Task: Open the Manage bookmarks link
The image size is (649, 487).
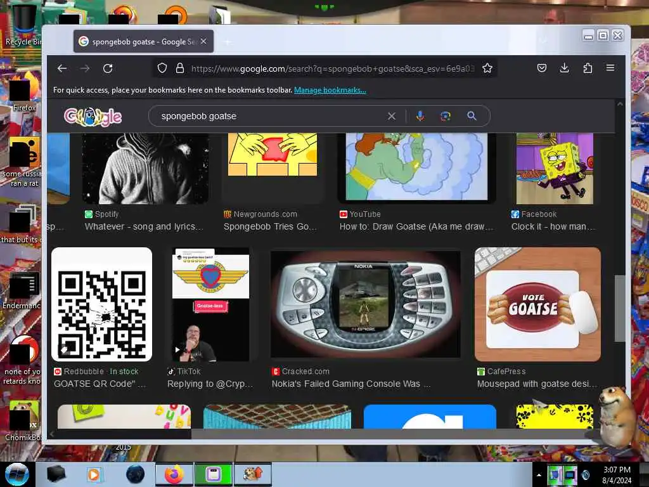Action: coord(330,90)
